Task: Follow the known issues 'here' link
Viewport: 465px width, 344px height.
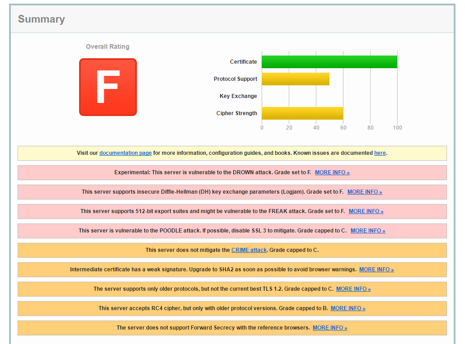Action: point(380,153)
